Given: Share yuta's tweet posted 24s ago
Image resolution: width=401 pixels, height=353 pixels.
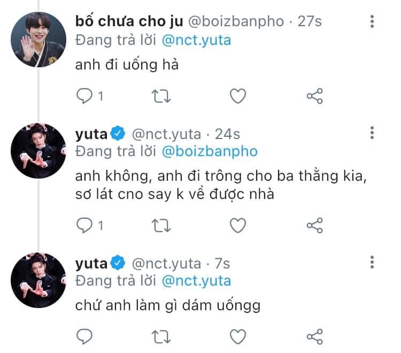Looking at the screenshot, I should (314, 225).
